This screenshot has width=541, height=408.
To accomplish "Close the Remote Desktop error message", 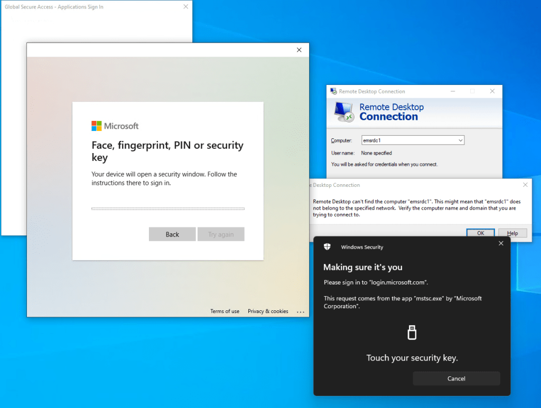I will click(x=525, y=185).
